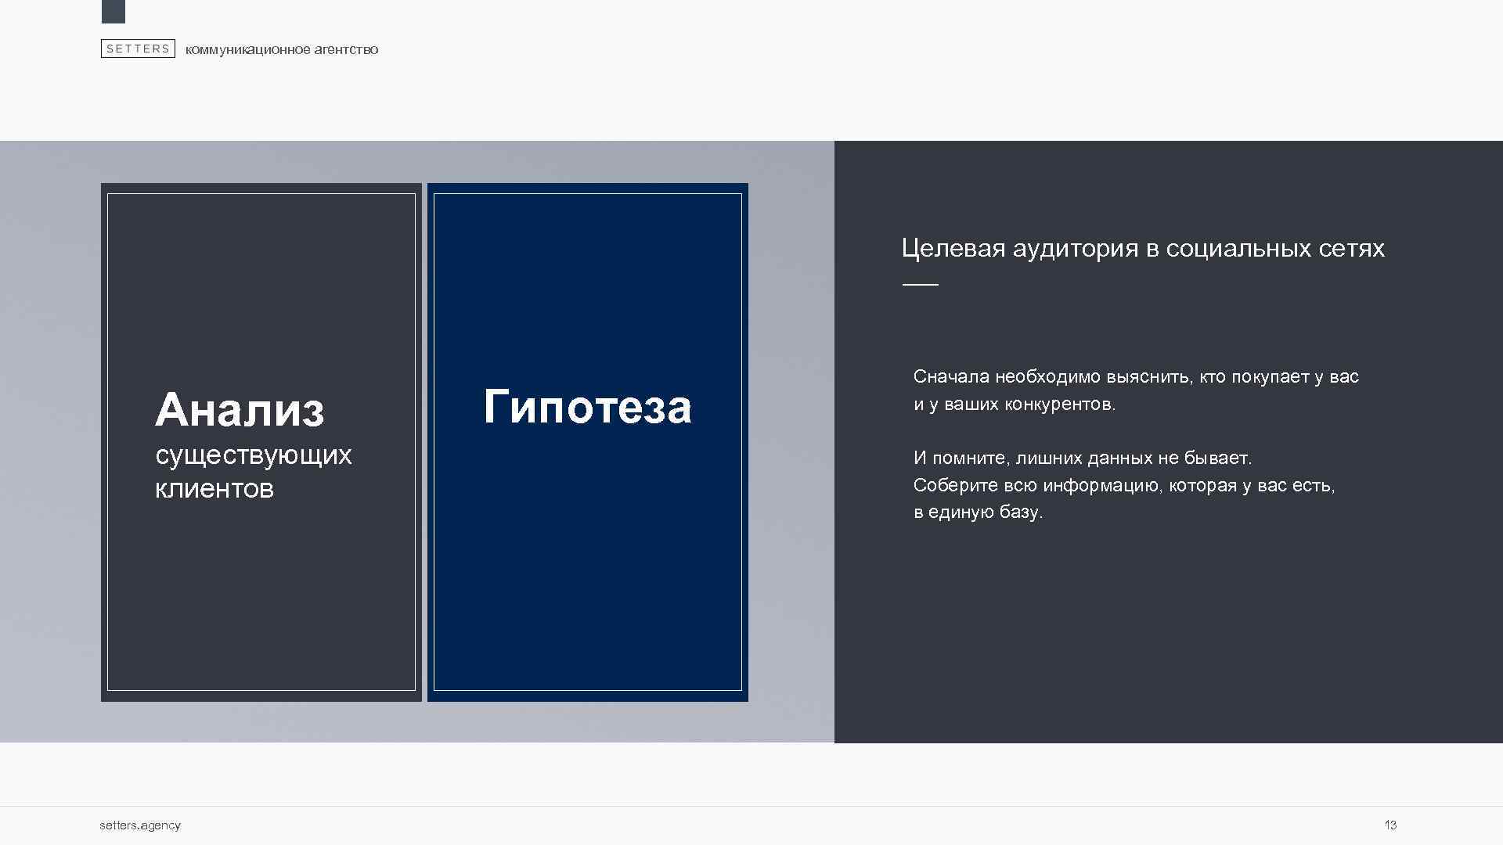The image size is (1503, 845).
Task: Open the setters.agency footer link
Action: tap(140, 825)
